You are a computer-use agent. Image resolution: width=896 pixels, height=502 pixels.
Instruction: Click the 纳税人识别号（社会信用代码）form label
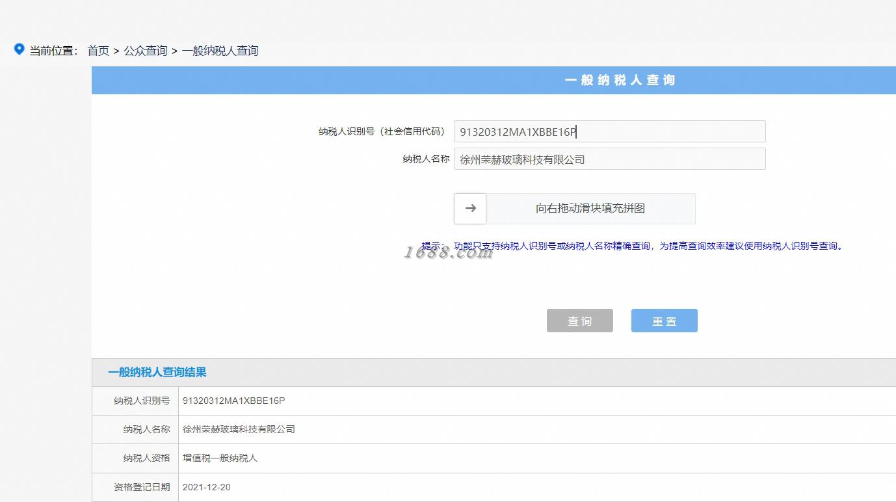click(384, 131)
